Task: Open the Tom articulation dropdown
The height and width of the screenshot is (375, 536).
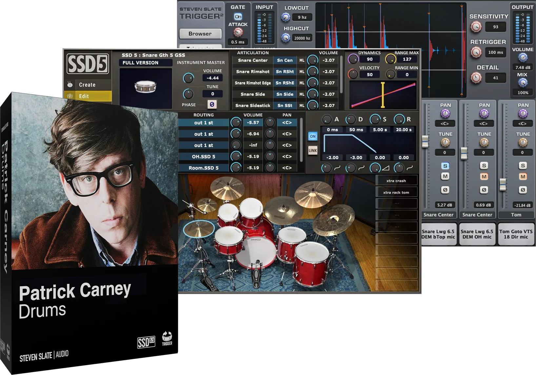Action: click(516, 215)
